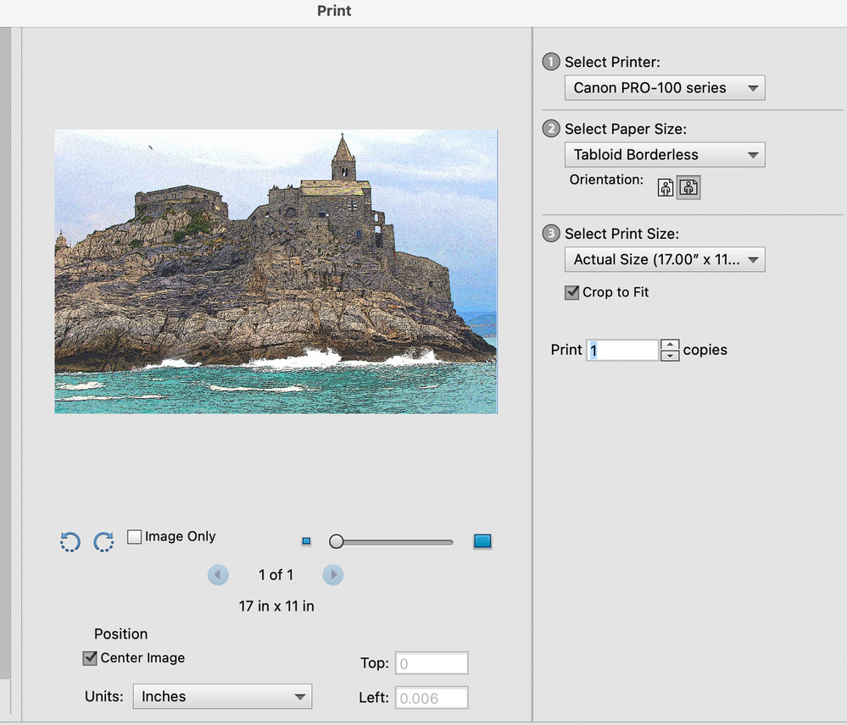This screenshot has width=847, height=725.
Task: Uncheck Center Image checkbox
Action: [x=90, y=658]
